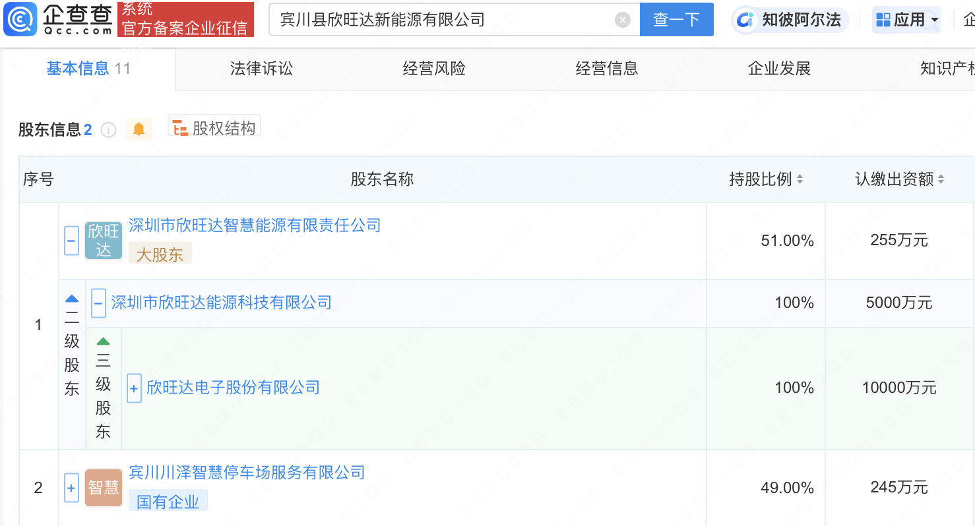
Task: Click the 股东名称 column header
Action: click(x=382, y=179)
